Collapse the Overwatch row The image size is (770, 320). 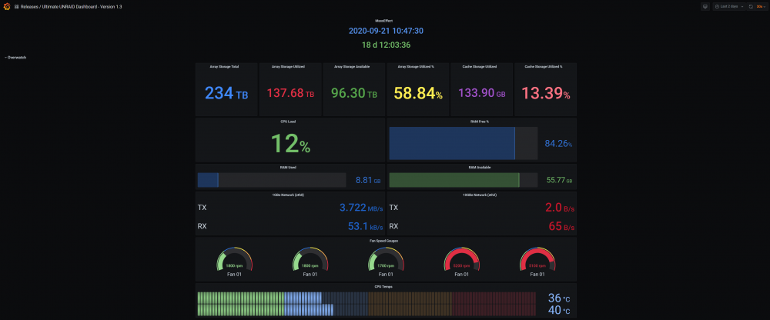[x=15, y=58]
